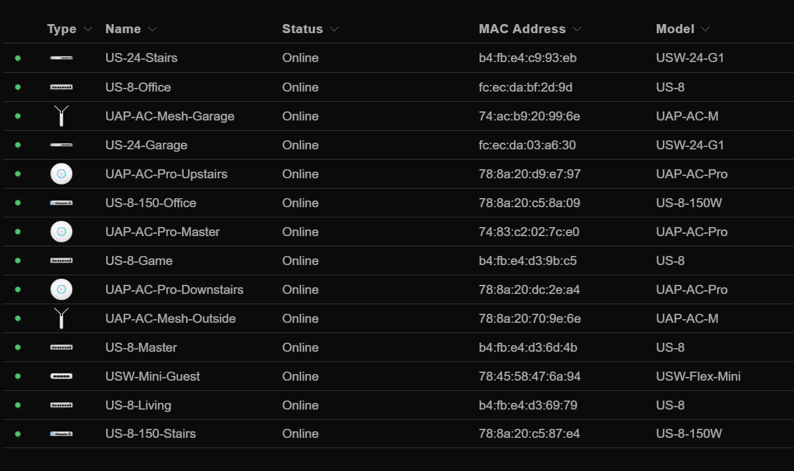The image size is (794, 471).
Task: Click the US-8-150-Office PoE switch icon
Action: (x=61, y=203)
